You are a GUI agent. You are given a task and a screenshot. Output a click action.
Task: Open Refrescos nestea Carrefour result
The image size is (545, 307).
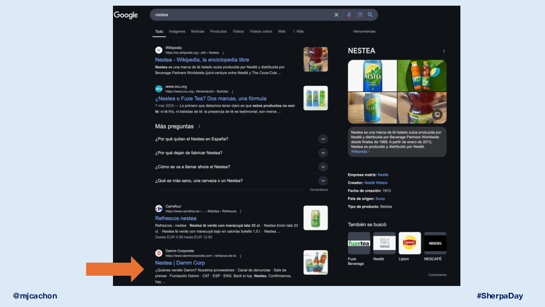pos(175,218)
